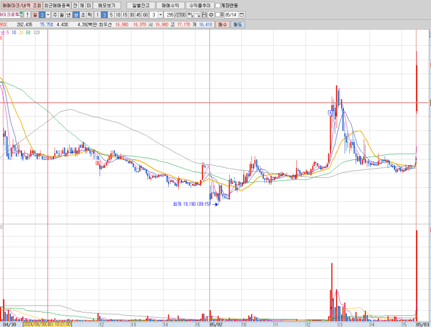Select the 30-minute interval button
The image size is (431, 327).
pyautogui.click(x=132, y=14)
